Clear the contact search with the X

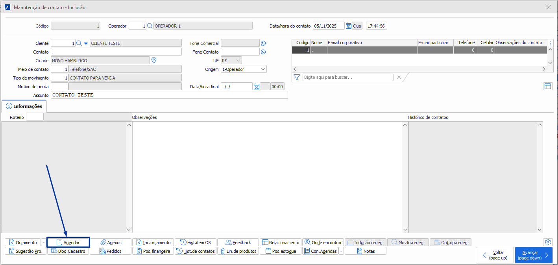[399, 77]
